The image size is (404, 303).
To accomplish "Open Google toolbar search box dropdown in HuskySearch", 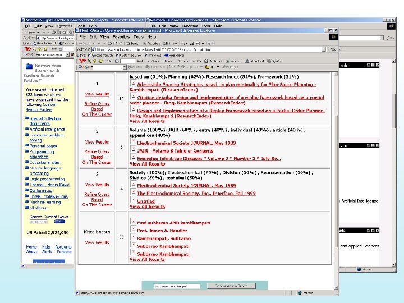I will coord(125,67).
